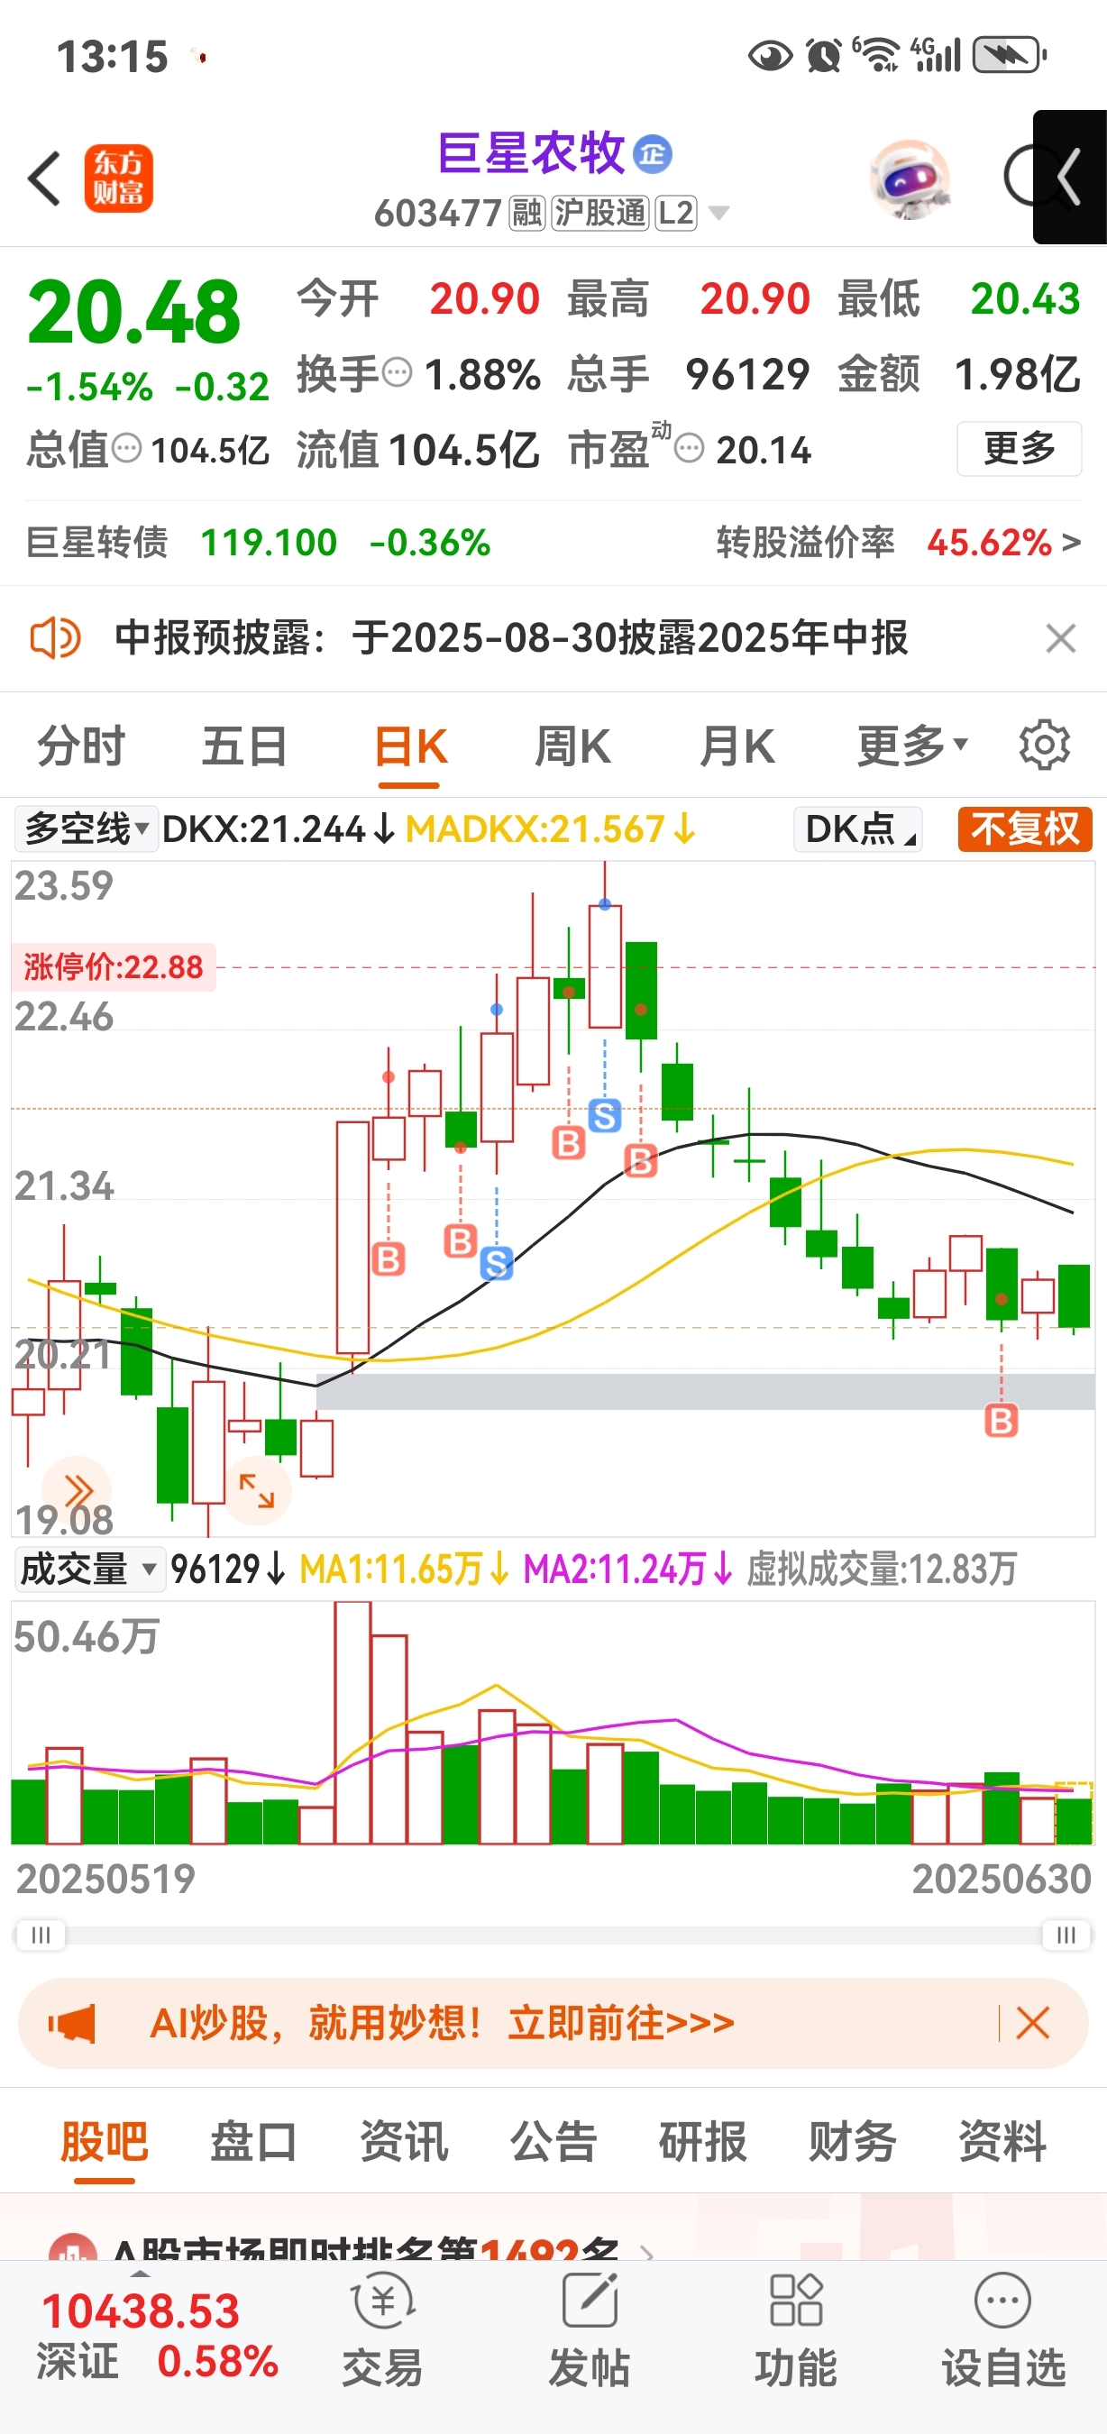Switch to 资料 tab
Viewport: 1107px width, 2434px height.
point(1002,2140)
